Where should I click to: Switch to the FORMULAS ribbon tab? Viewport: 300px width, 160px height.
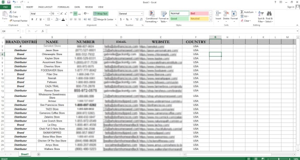(64, 7)
